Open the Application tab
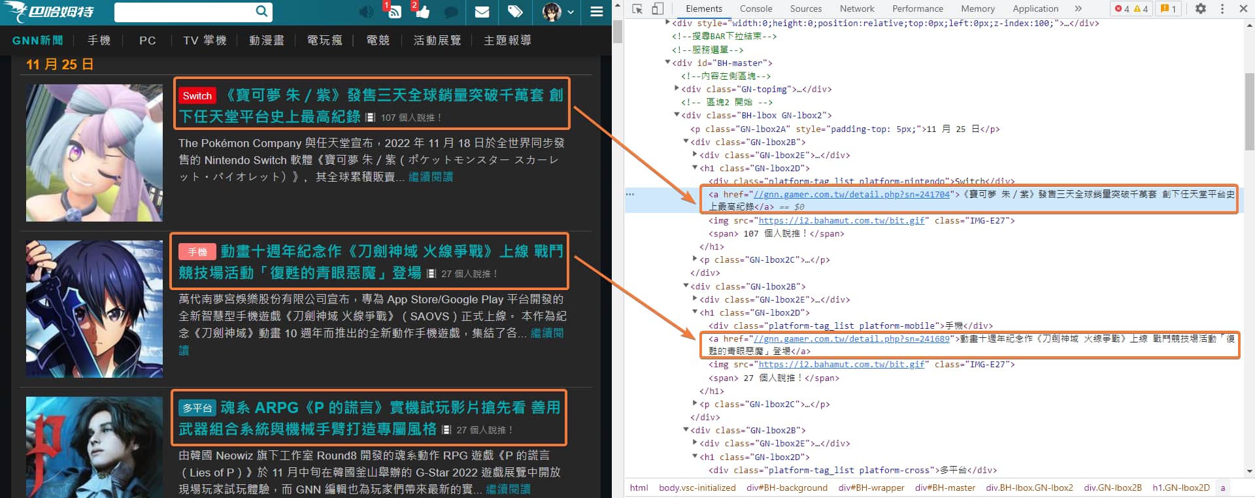 click(1035, 8)
